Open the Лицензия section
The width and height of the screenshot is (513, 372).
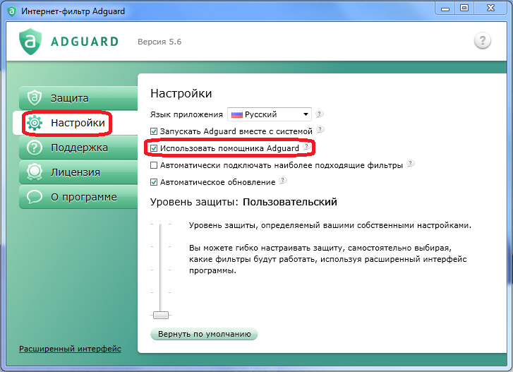[x=78, y=172]
